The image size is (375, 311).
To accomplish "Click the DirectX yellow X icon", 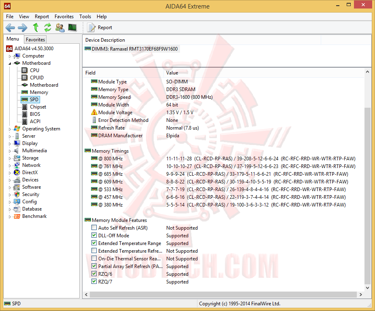I will point(17,173).
